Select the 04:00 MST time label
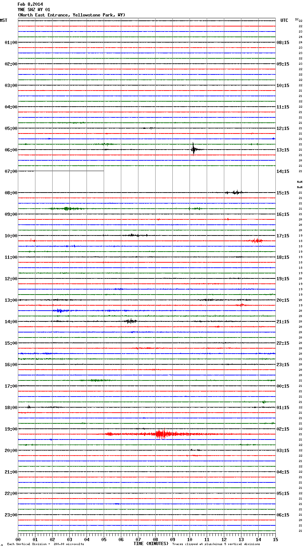Viewport: 304px width, 549px height. (11, 107)
